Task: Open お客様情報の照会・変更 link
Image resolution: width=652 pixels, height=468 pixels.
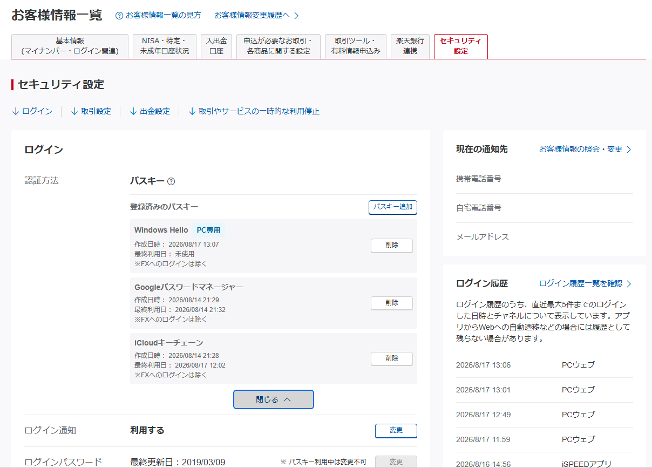Action: point(581,149)
